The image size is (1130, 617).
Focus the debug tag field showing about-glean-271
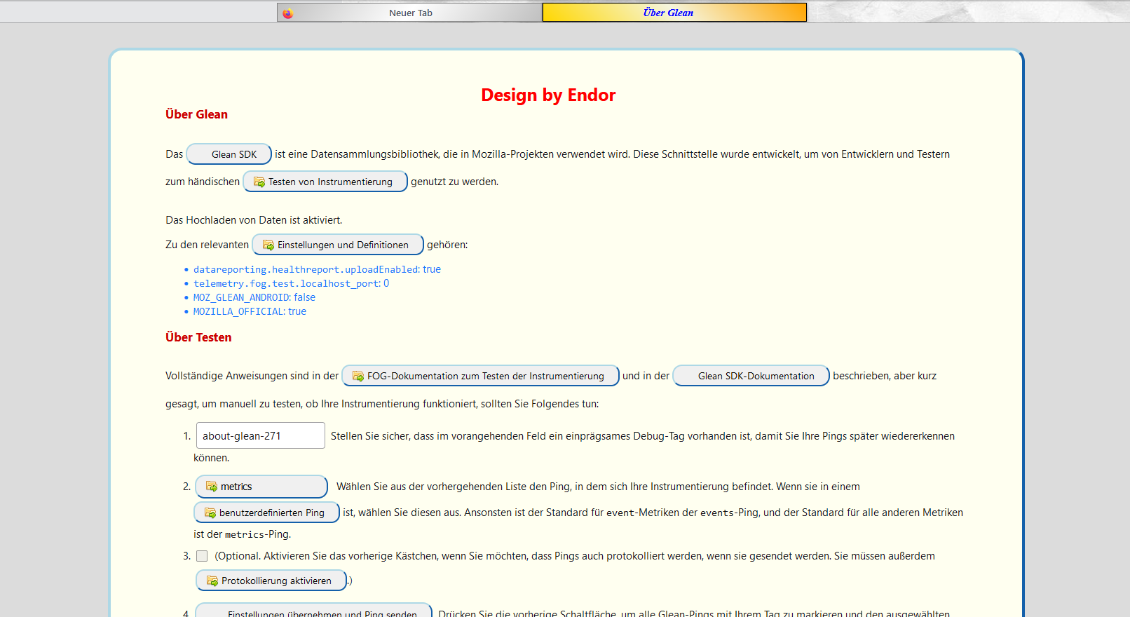(x=260, y=435)
